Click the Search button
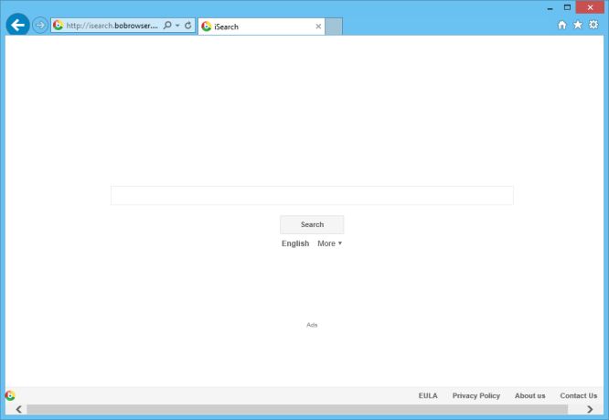This screenshot has height=420, width=609. click(x=312, y=224)
